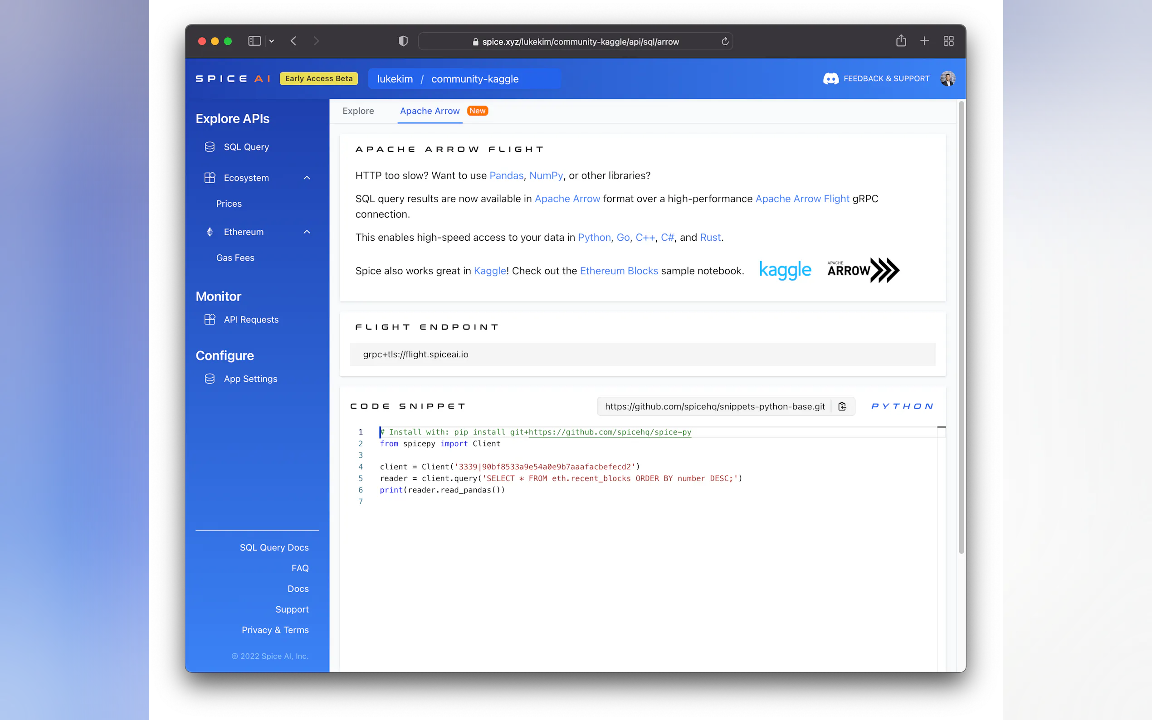Go back with browser back arrow
Screen dimensions: 1152x720
point(293,41)
